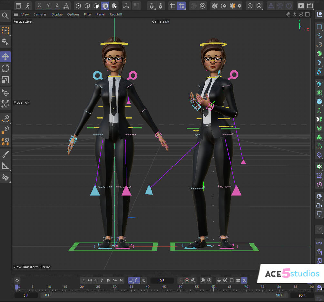Select Points mode hexagon icon
The width and height of the screenshot is (324, 302).
(x=78, y=6)
